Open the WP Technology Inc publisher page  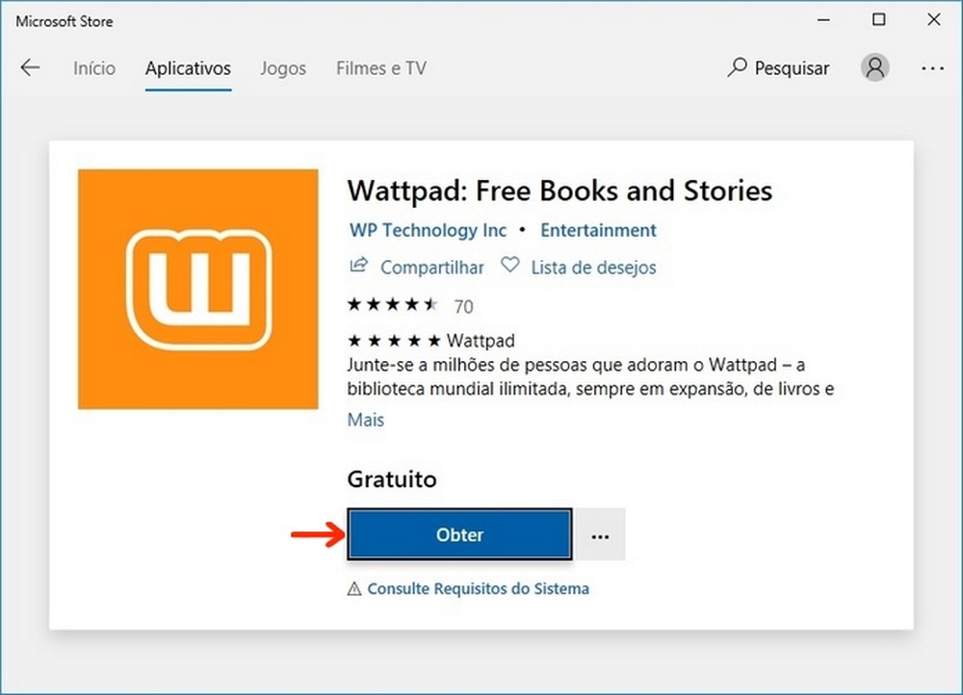click(427, 230)
